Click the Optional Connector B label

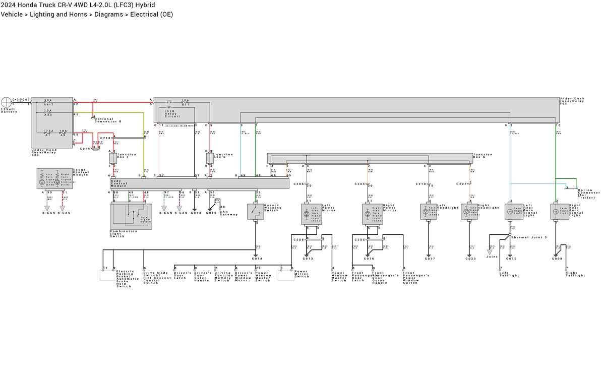(108, 120)
